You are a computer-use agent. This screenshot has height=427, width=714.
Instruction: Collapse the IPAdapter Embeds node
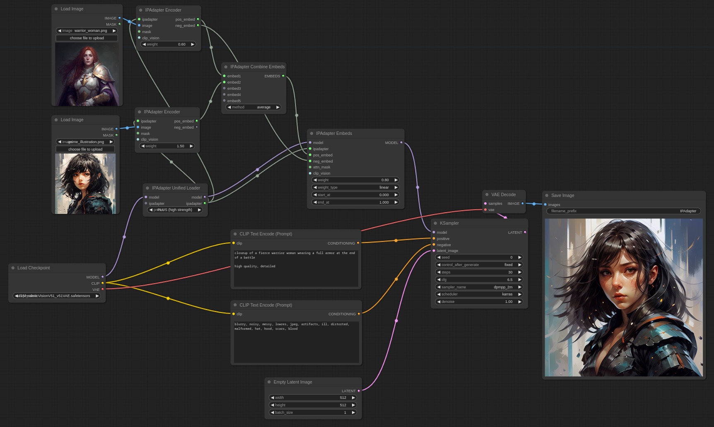click(x=311, y=133)
